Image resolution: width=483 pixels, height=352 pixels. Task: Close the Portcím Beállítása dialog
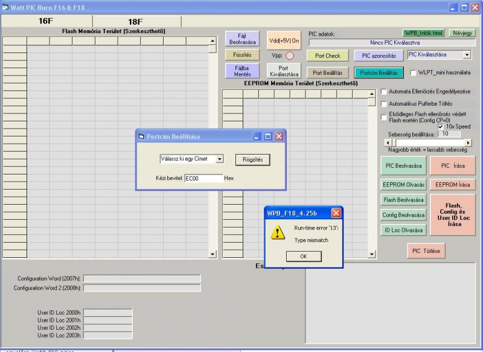pyautogui.click(x=279, y=136)
